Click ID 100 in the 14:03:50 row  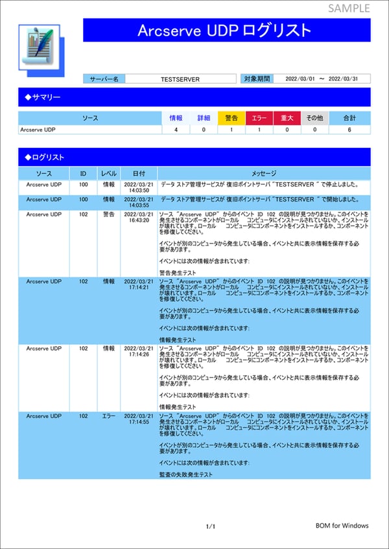click(x=84, y=185)
